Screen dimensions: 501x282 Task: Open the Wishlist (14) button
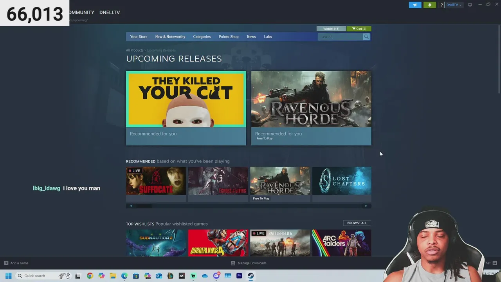click(331, 29)
